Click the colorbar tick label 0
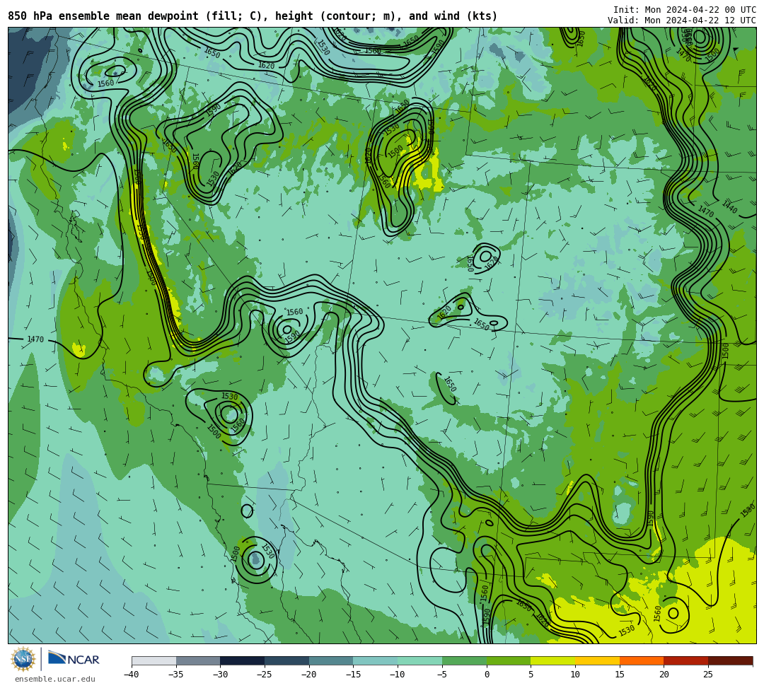Image resolution: width=764 pixels, height=688 pixels. coord(487,675)
